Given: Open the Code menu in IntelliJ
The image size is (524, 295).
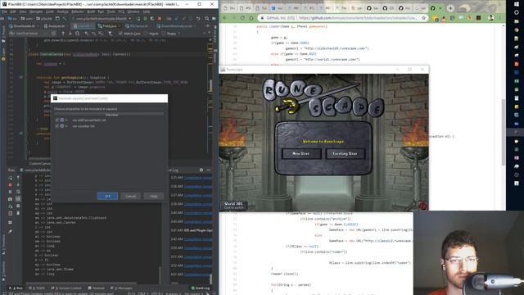Looking at the screenshot, I should point(49,11).
